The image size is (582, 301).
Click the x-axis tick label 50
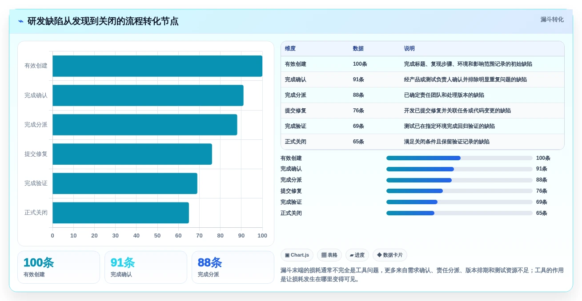click(x=157, y=236)
